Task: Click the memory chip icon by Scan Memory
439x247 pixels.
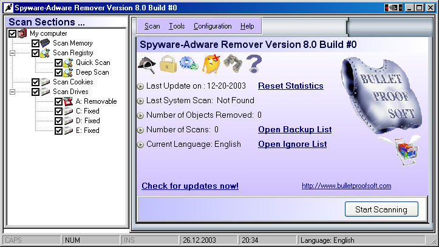Action: (x=45, y=43)
